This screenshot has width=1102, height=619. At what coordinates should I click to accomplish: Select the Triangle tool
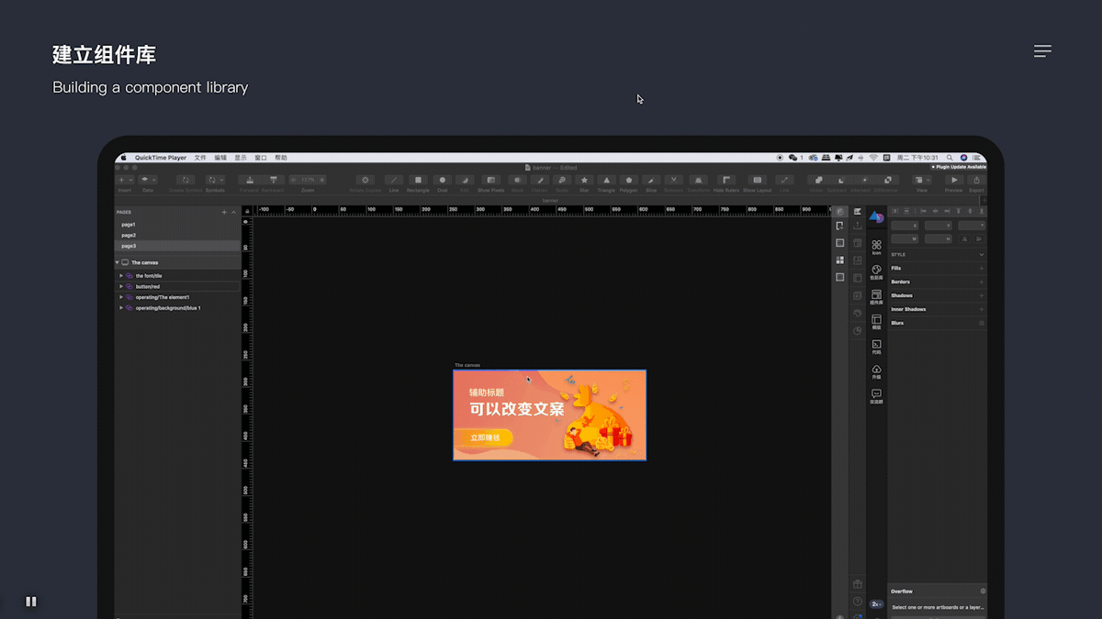(606, 181)
